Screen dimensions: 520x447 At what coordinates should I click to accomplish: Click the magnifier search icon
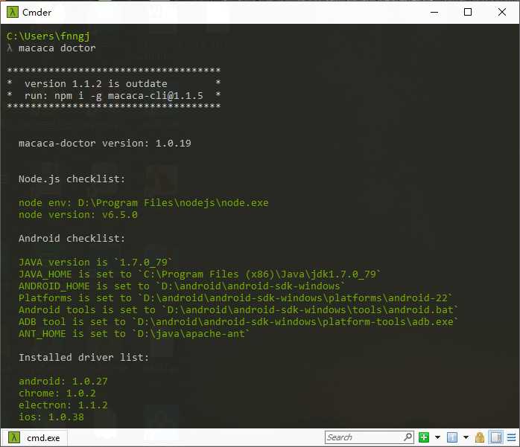click(408, 437)
